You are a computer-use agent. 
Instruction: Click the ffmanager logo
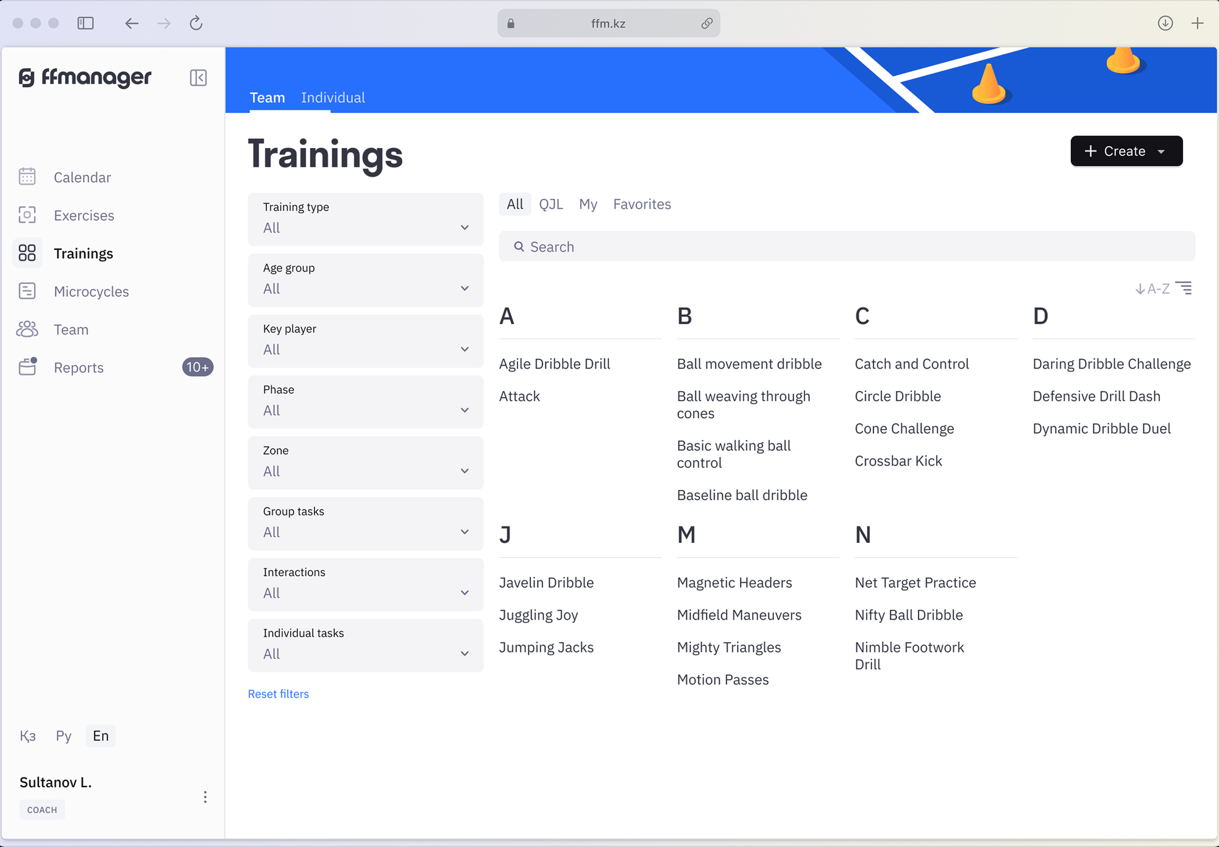[85, 77]
